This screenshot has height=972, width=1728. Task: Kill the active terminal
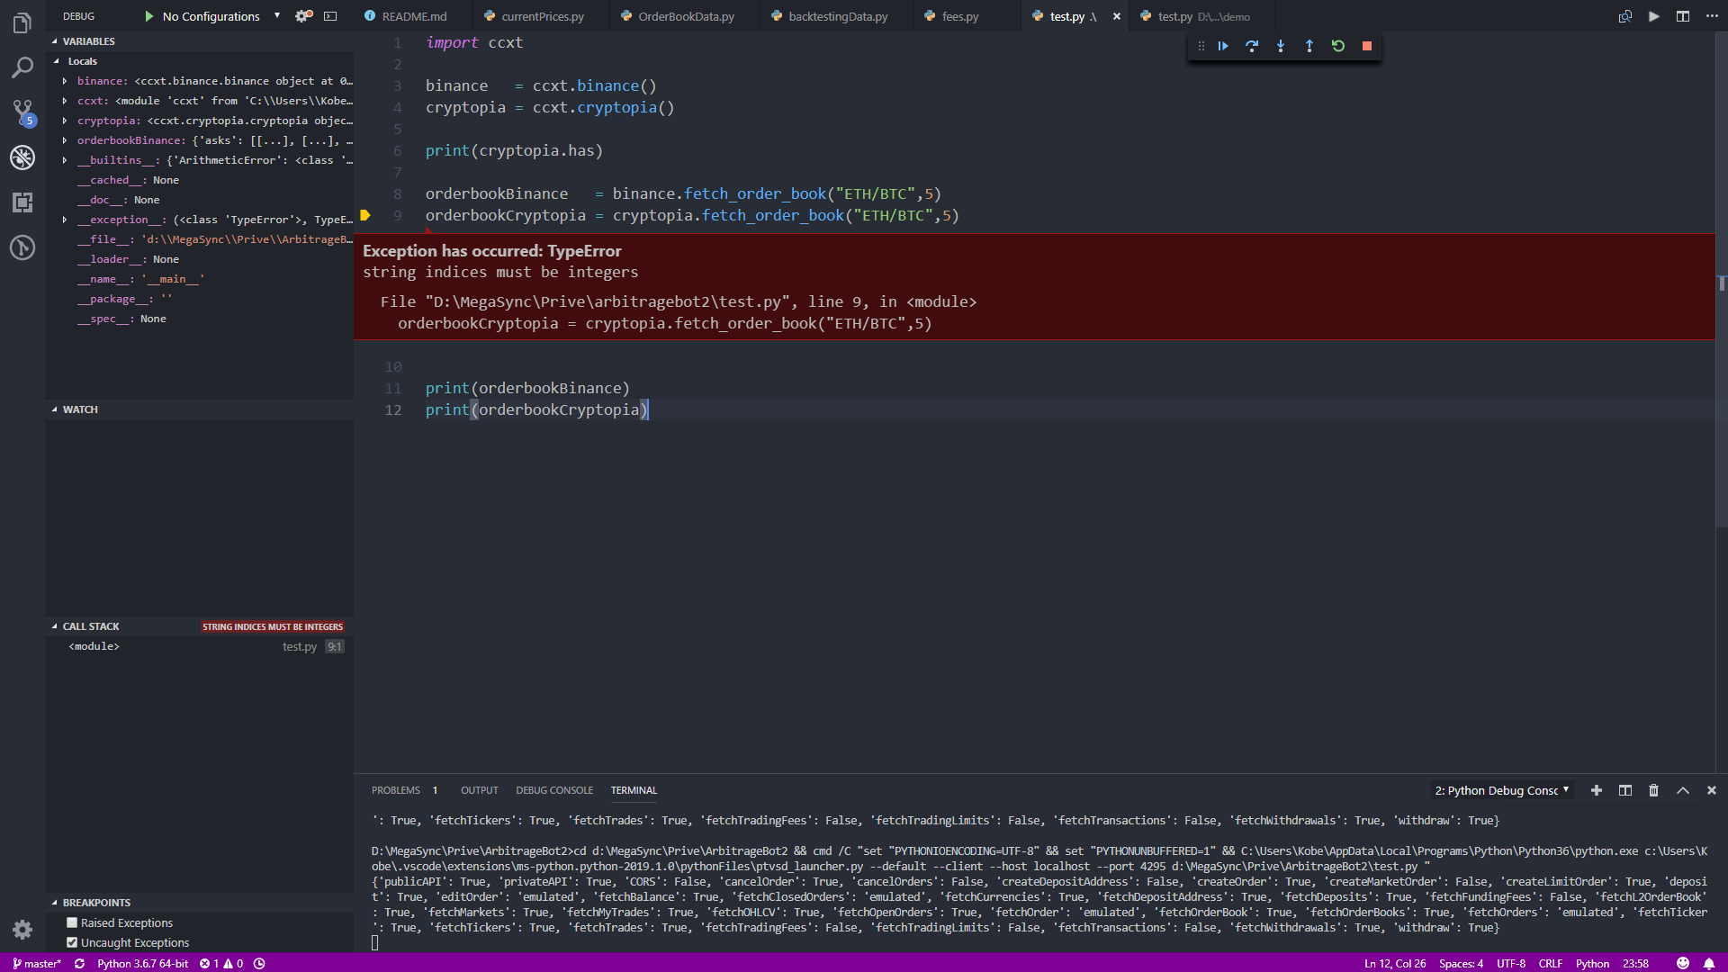(x=1652, y=790)
